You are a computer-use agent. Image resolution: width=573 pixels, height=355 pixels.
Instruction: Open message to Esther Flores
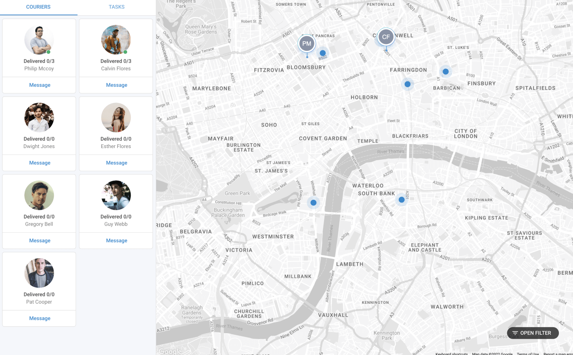117,163
